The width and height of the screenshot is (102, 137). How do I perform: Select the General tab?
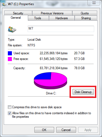pos(16,18)
